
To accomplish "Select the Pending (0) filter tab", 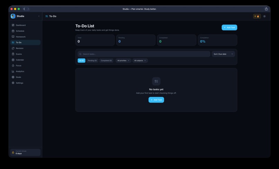I will pos(92,60).
